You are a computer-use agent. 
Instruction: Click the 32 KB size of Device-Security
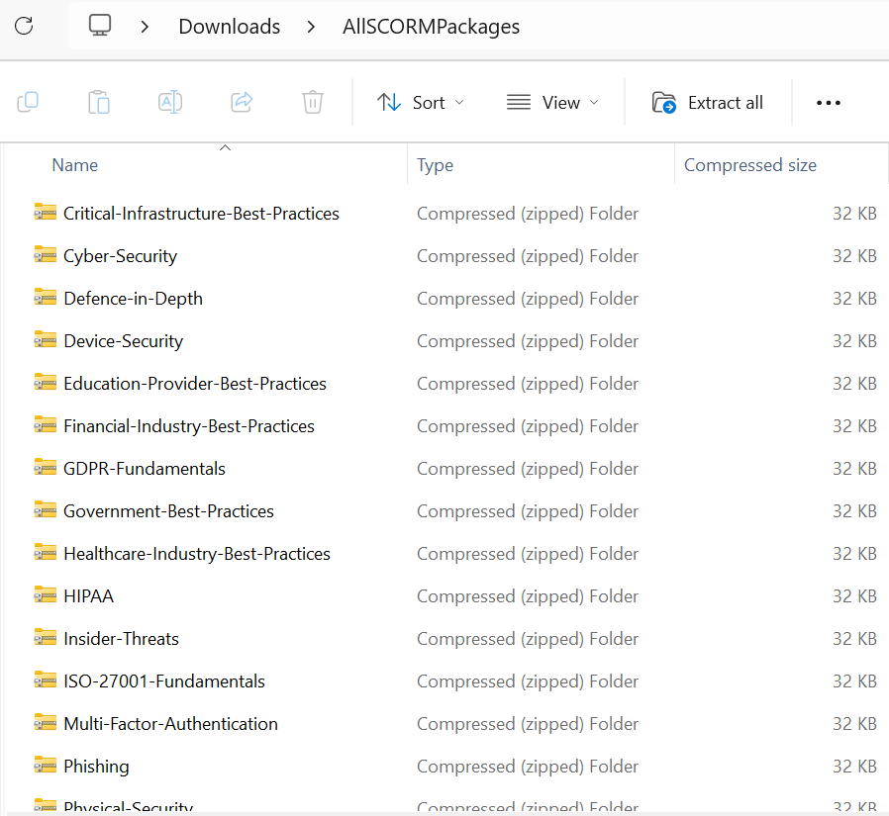pos(854,341)
